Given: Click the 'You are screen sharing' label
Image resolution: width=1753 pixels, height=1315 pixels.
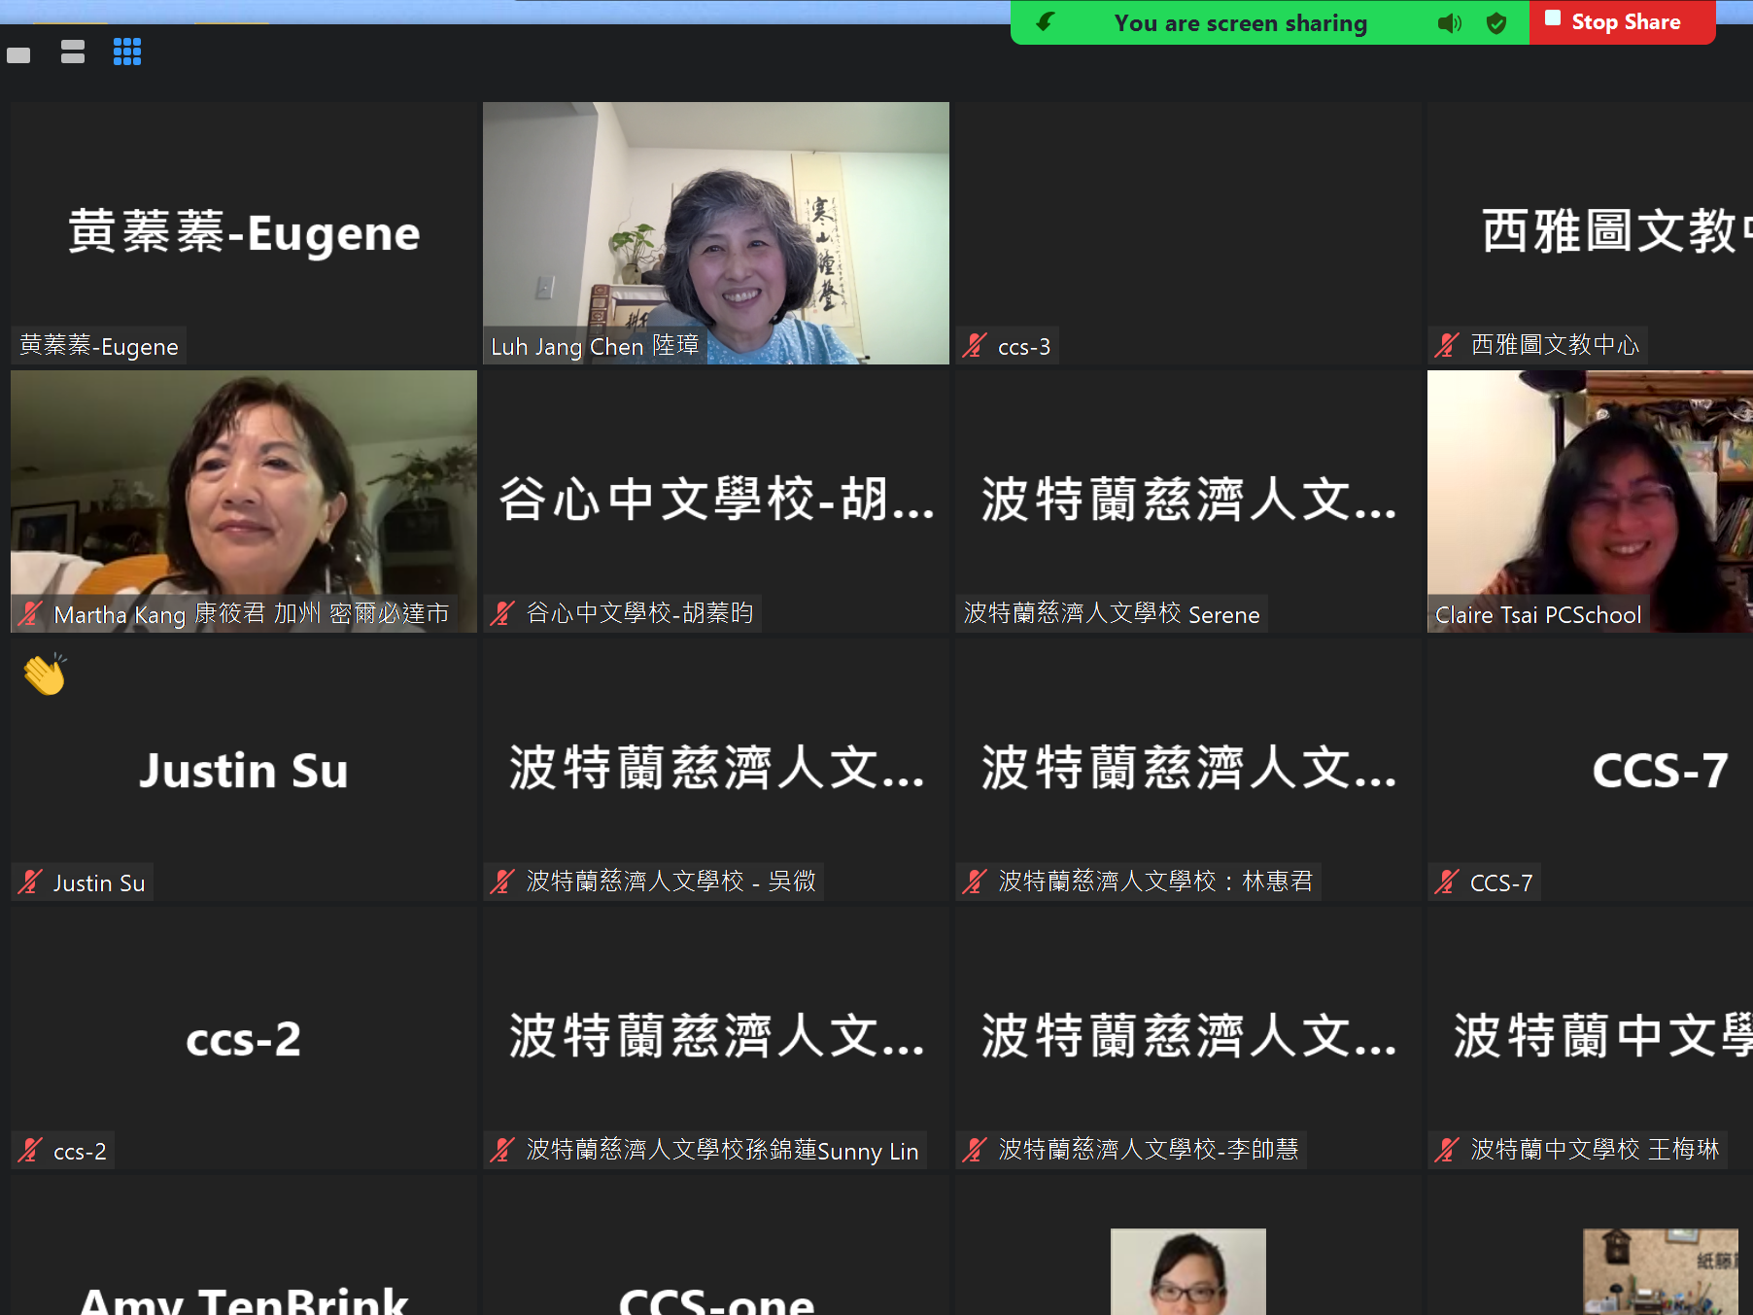Looking at the screenshot, I should pyautogui.click(x=1240, y=23).
